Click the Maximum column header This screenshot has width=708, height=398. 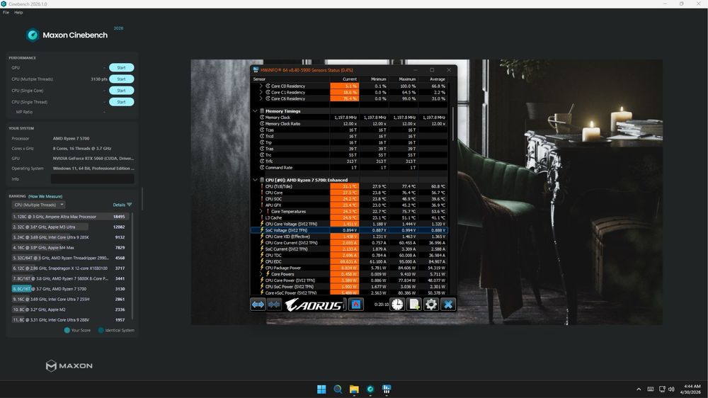point(407,79)
